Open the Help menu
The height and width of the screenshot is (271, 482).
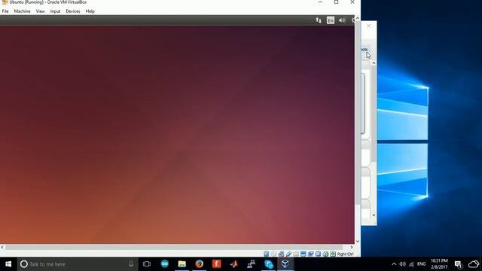click(90, 11)
